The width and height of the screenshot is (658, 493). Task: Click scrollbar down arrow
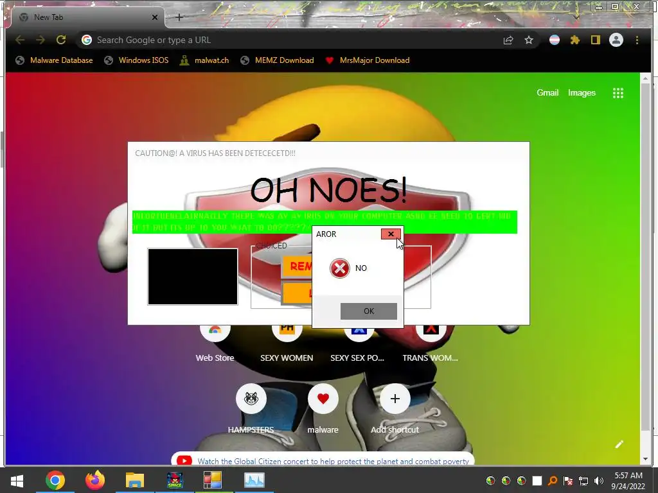coord(645,460)
